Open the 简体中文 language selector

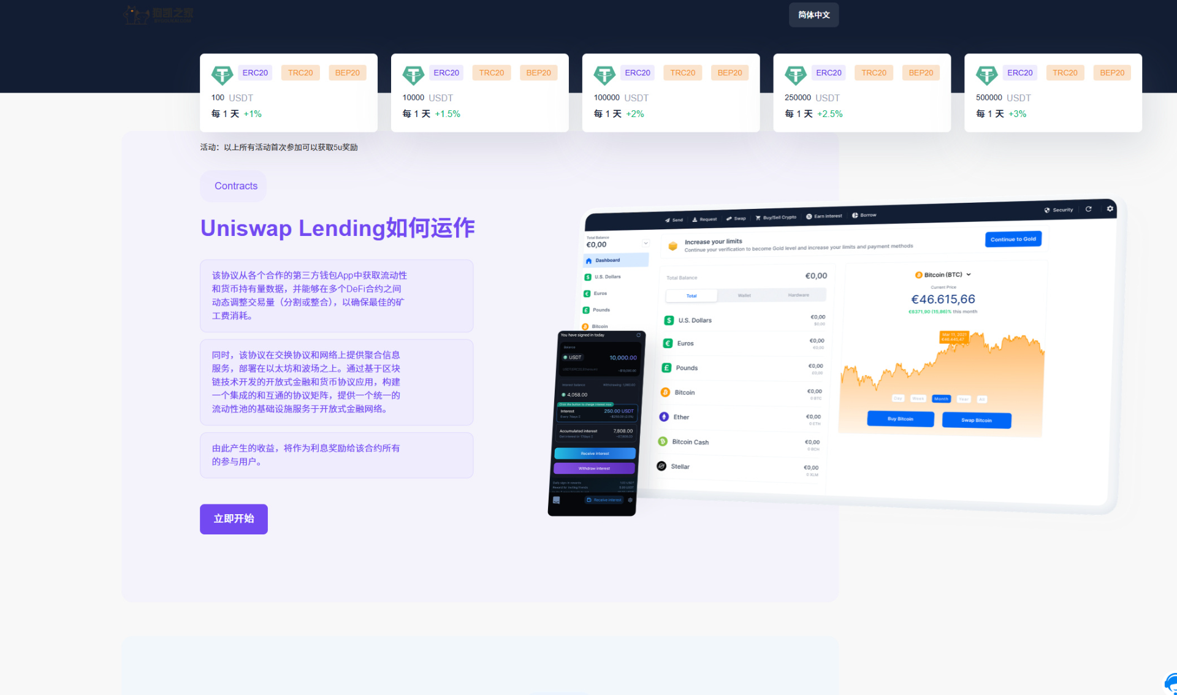pyautogui.click(x=813, y=15)
